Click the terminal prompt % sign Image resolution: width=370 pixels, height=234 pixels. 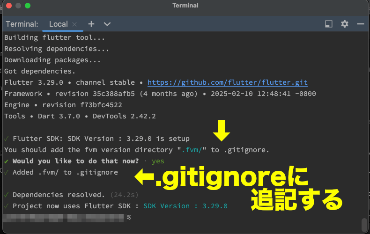coord(129,217)
